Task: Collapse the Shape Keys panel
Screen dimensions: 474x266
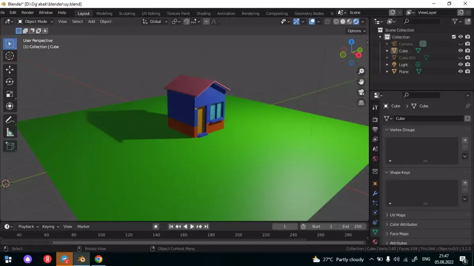Action: pos(387,173)
